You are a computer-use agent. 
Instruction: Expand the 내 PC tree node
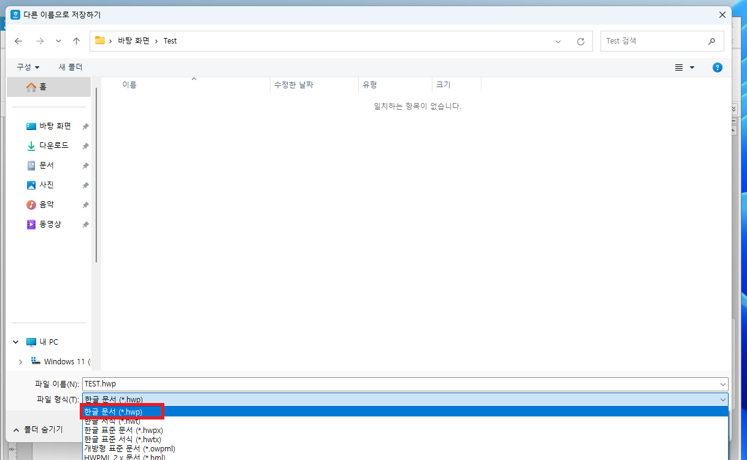tap(15, 342)
